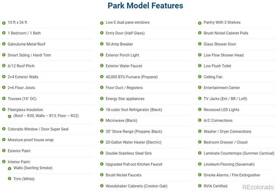The image size is (276, 191).
Task: Click the bullet icon next to Energy Star appliances
Action: coord(102,98)
